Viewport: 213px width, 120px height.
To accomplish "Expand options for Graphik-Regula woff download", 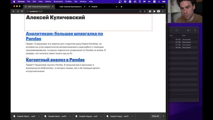I will (101, 116).
